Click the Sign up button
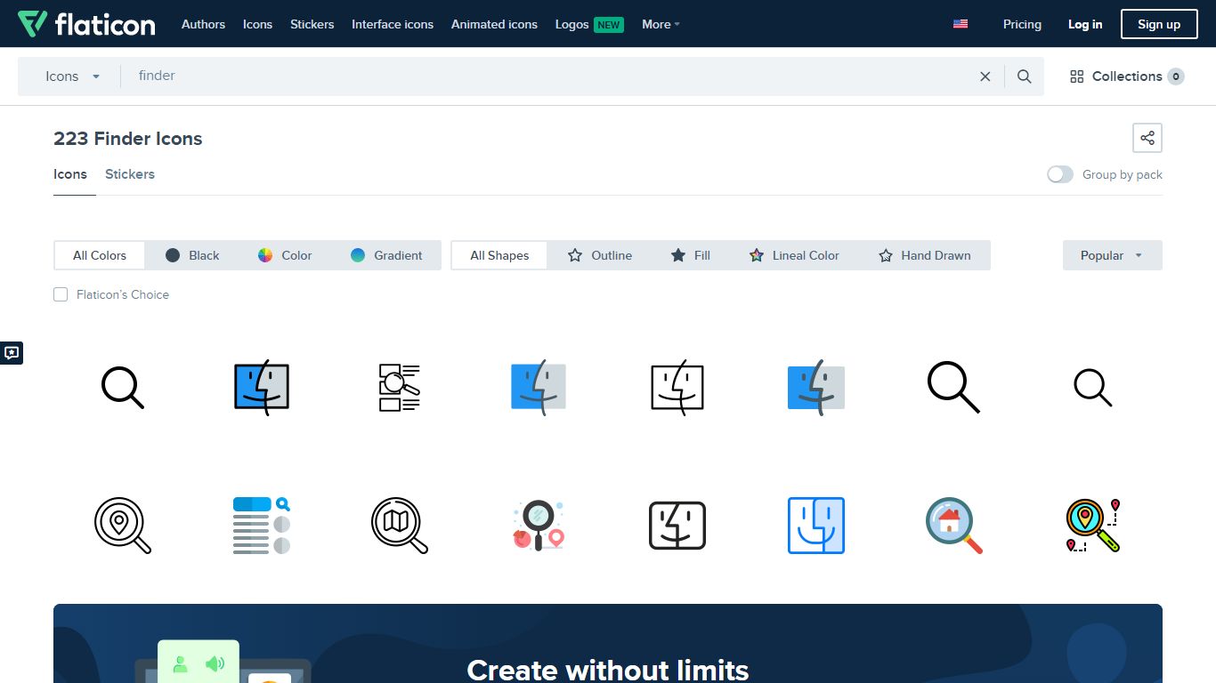 pyautogui.click(x=1159, y=24)
